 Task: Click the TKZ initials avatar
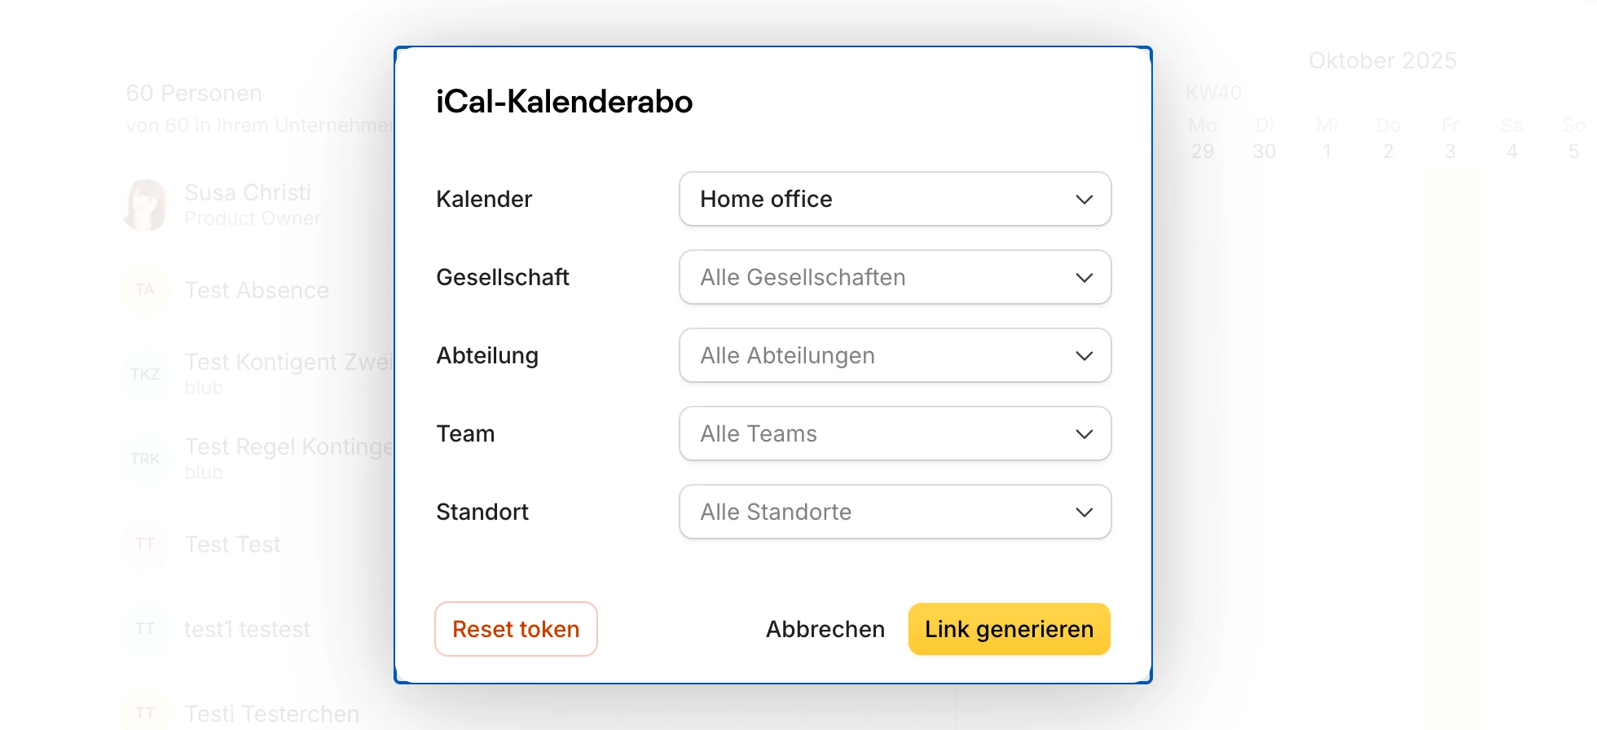pos(145,375)
